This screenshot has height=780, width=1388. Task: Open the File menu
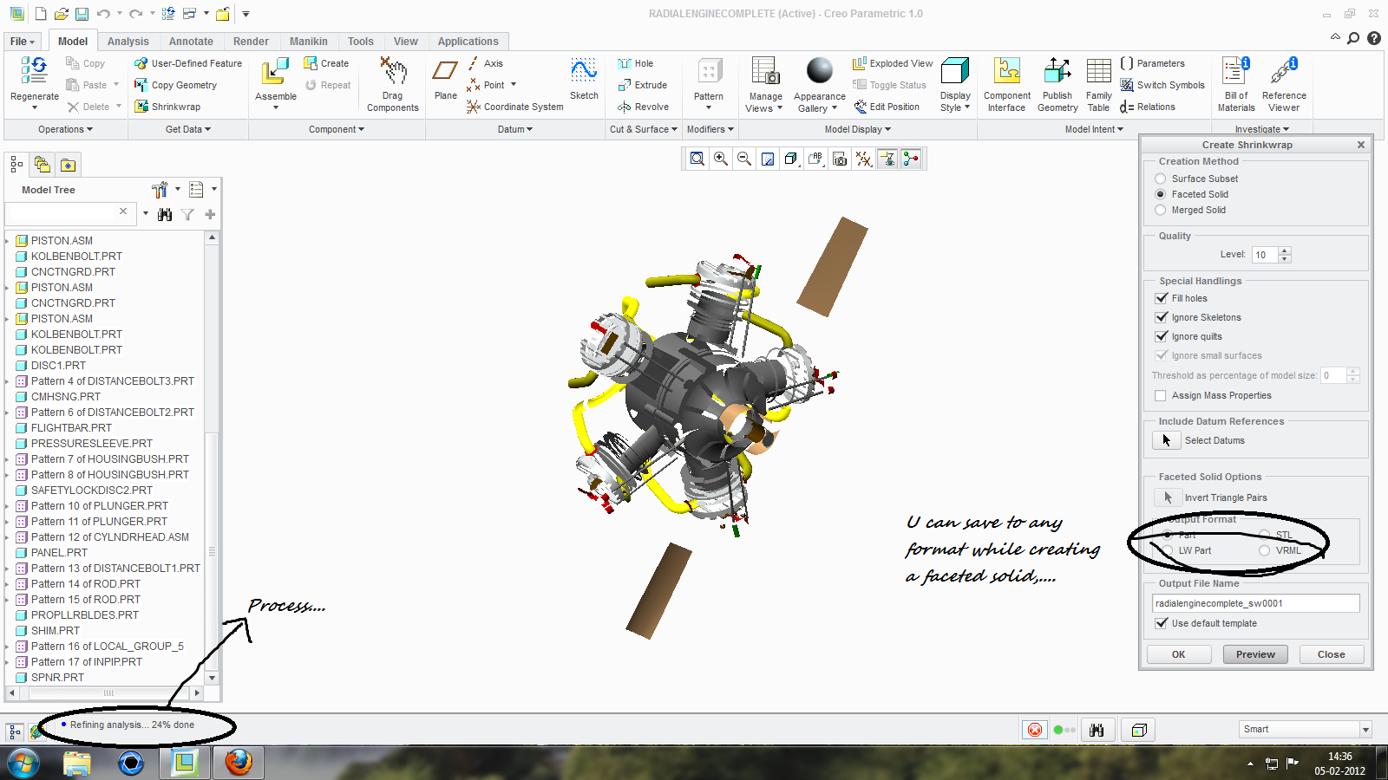click(23, 42)
